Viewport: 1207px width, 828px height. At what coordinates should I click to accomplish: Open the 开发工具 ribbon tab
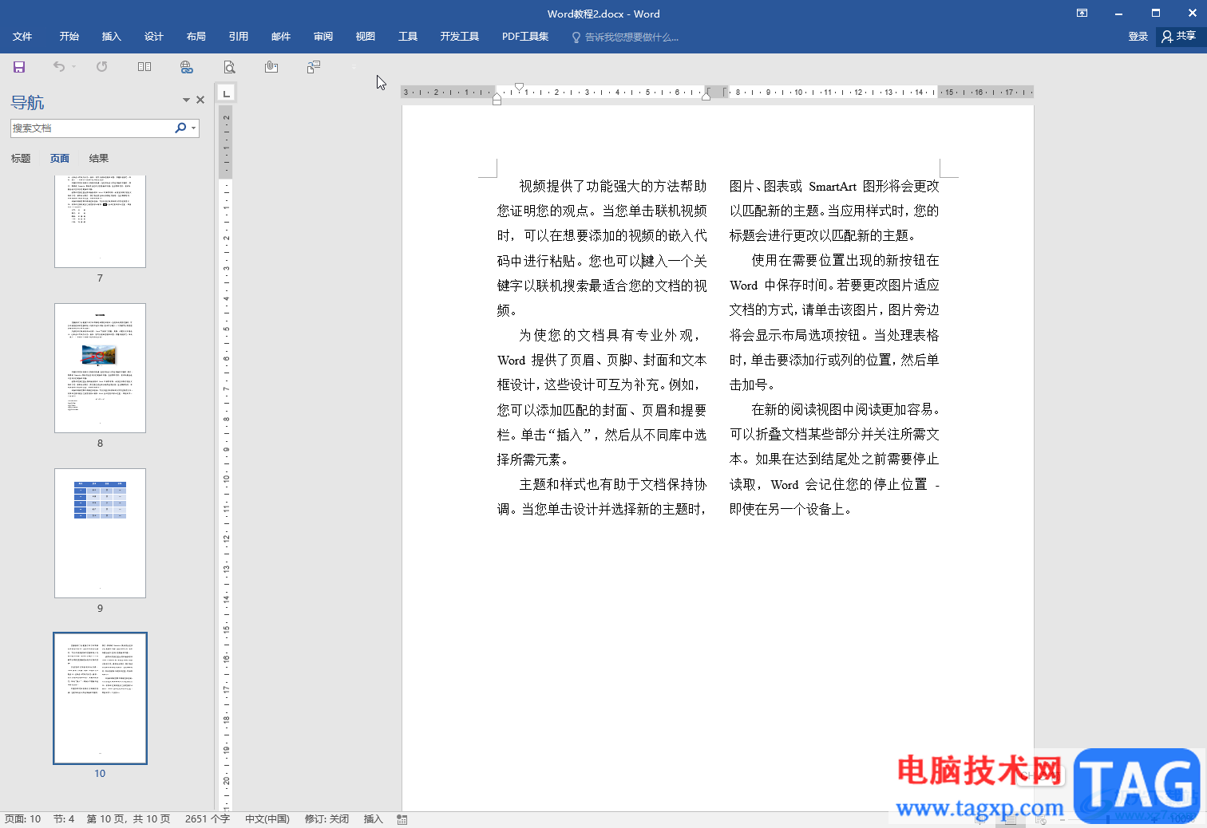[460, 37]
